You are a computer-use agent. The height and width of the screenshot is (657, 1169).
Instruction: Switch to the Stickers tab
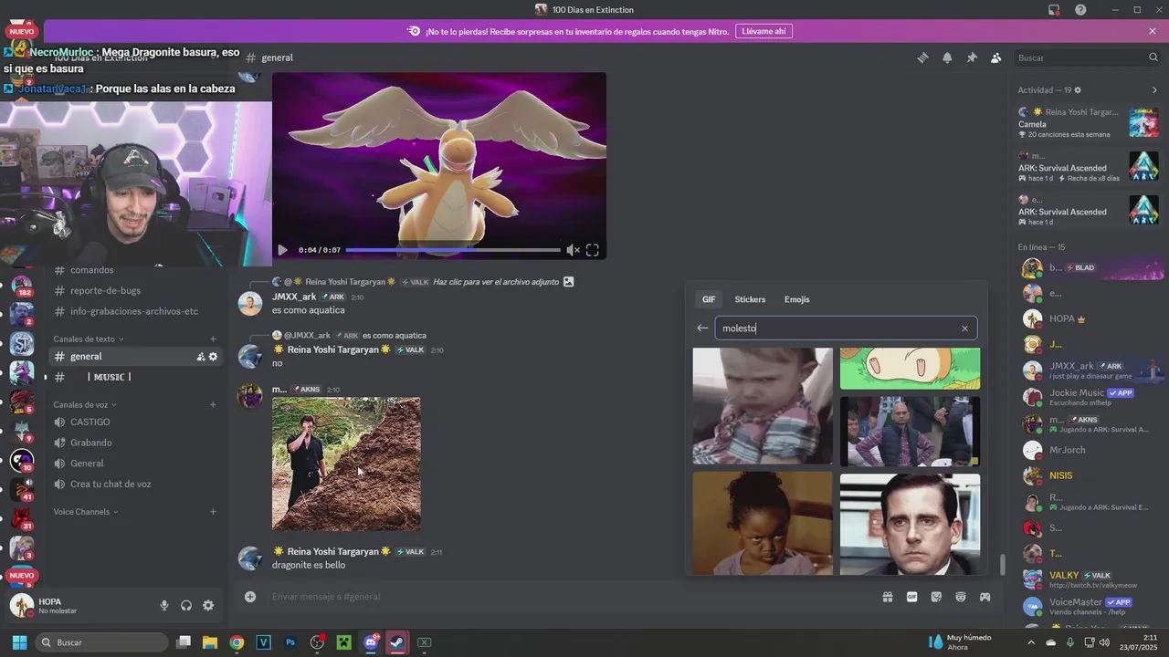(750, 299)
